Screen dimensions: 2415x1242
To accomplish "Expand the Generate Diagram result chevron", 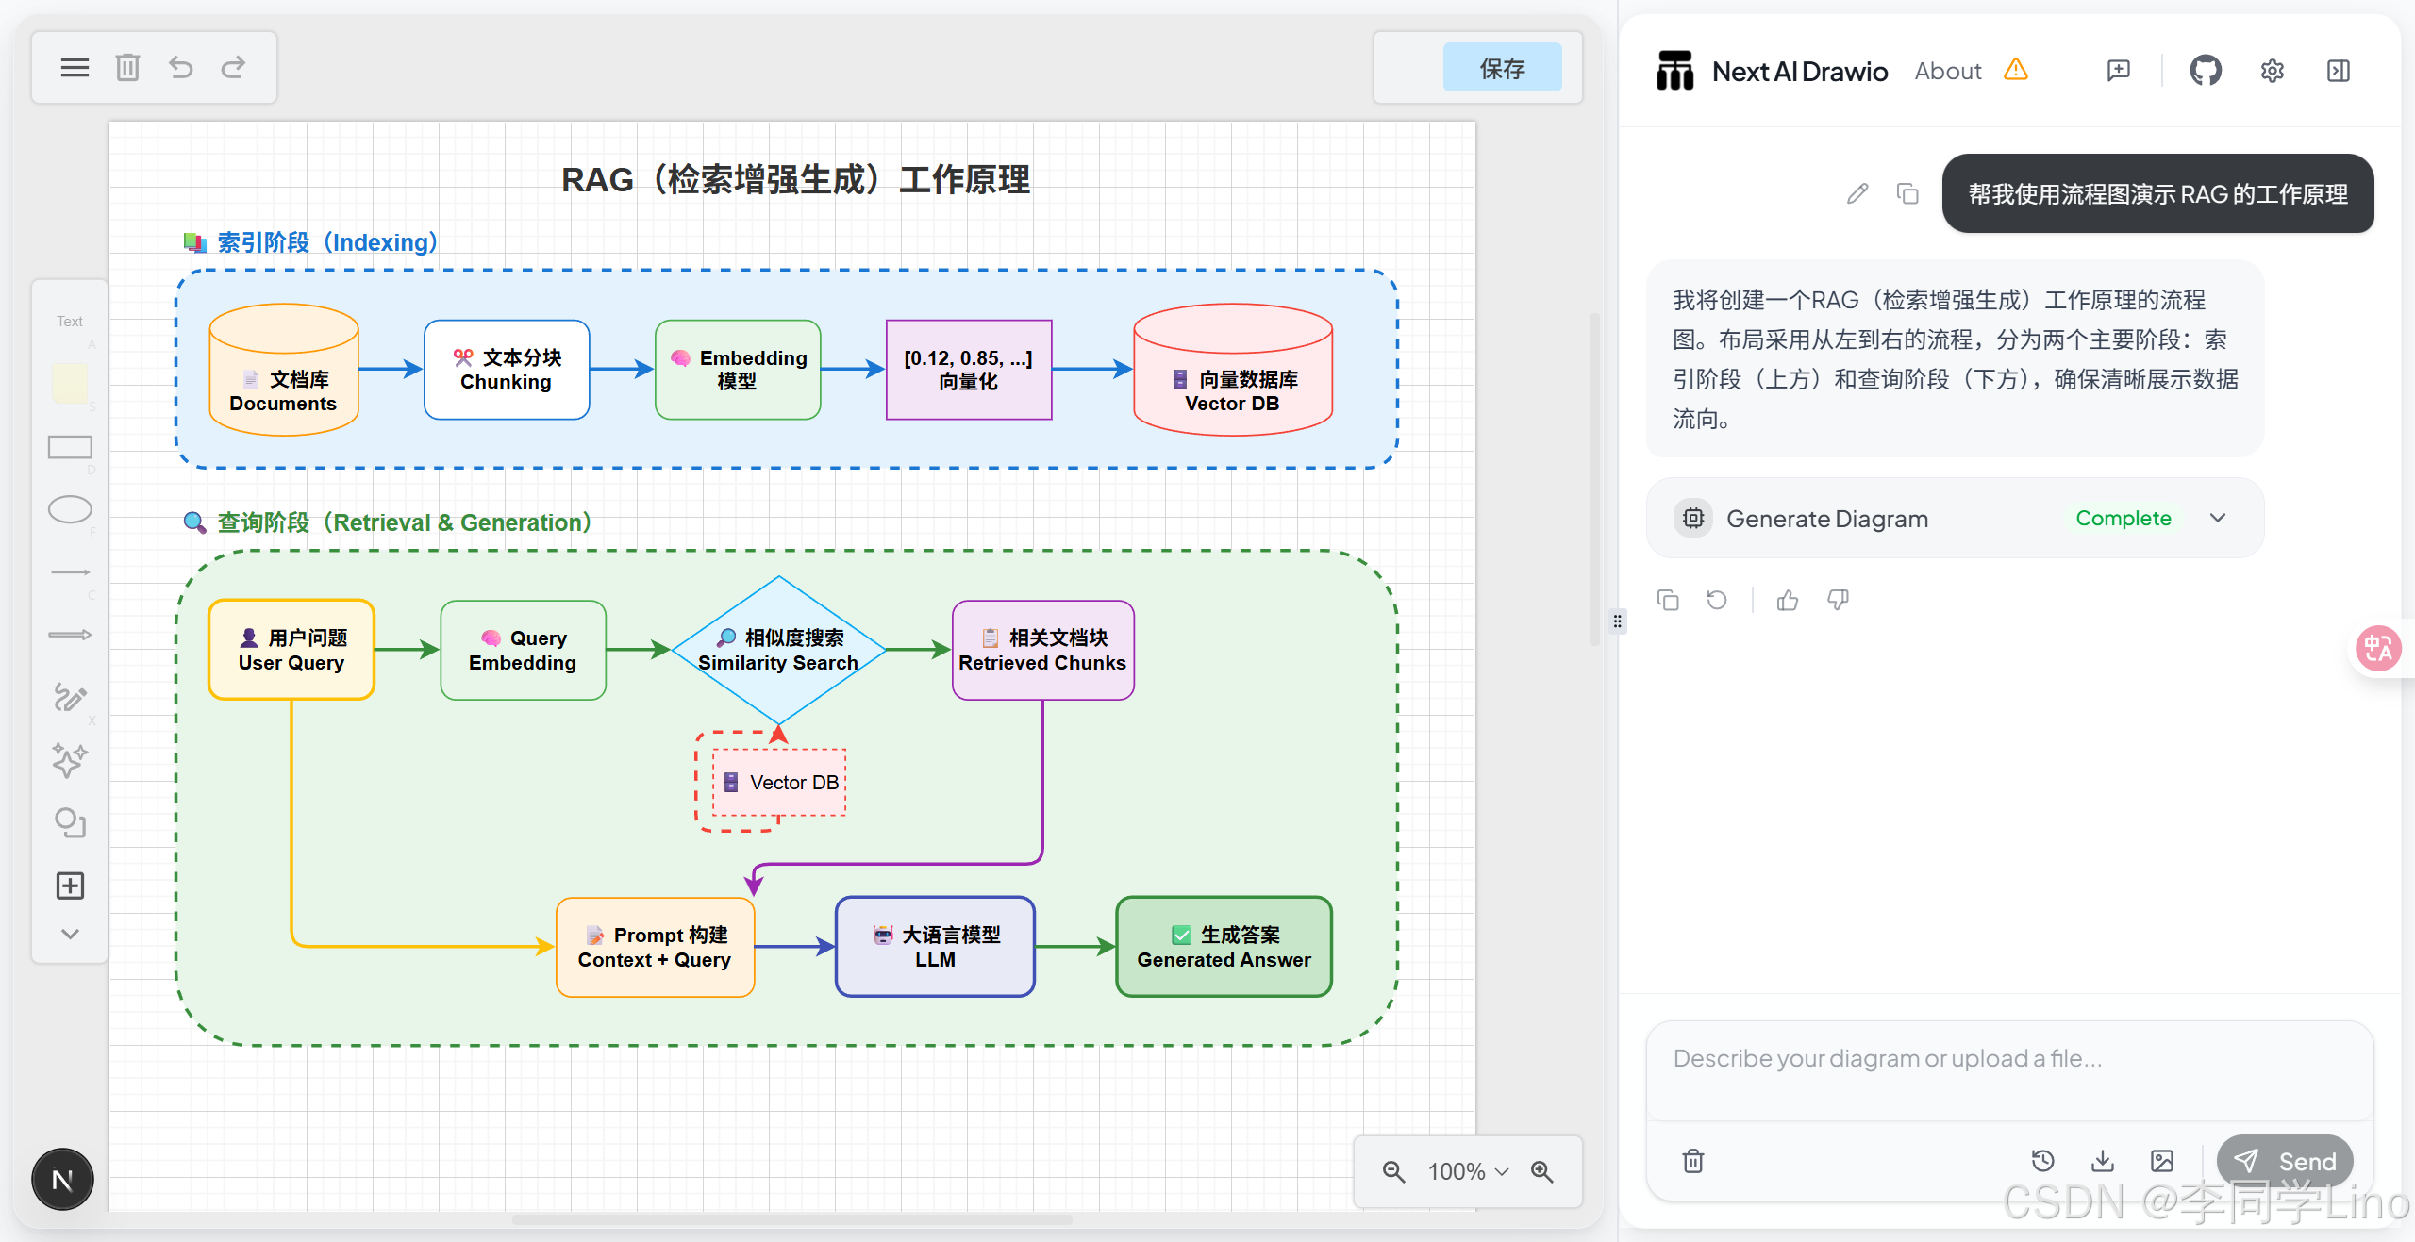I will pyautogui.click(x=2218, y=518).
